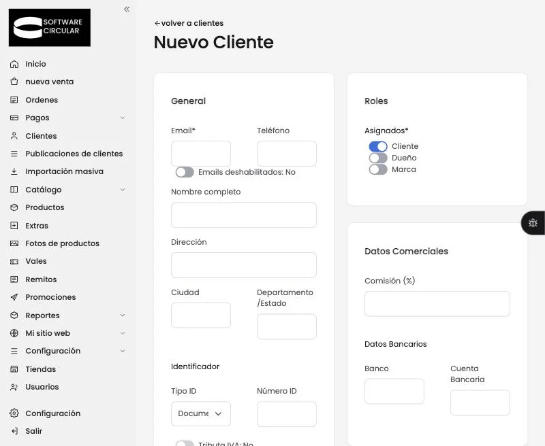Open Inicio in the sidebar

coord(35,64)
